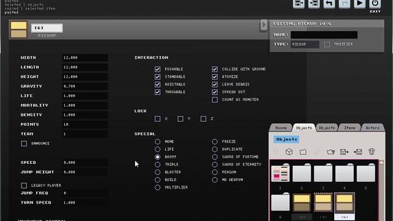The height and width of the screenshot is (221, 393).
Task: Click the import icon in Objects panel toolbar
Action: coord(357,152)
